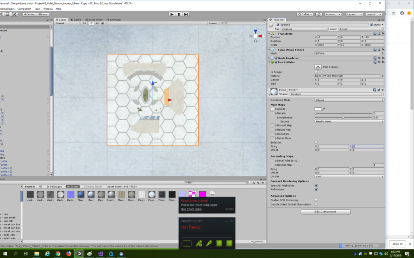Open the Layer Default dropdown

click(361, 29)
